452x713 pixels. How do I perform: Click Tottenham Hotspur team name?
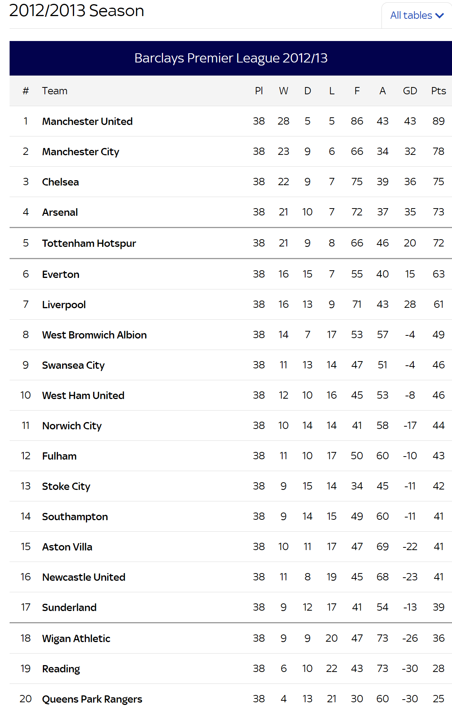[x=89, y=243]
